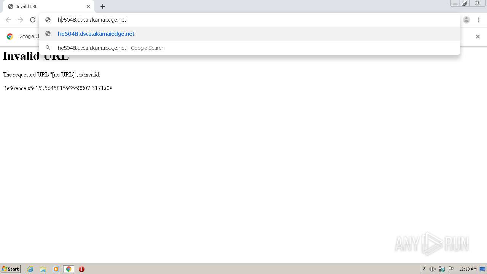Open Windows Explorer folder on taskbar

(43, 269)
